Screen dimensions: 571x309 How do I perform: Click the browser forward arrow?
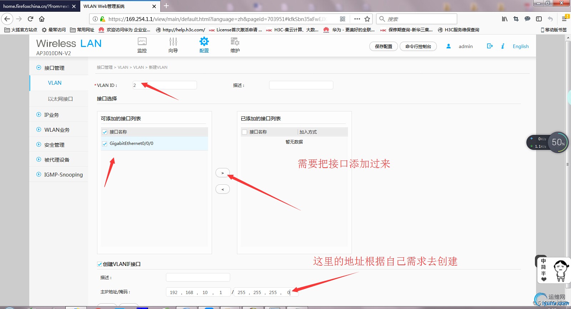19,19
